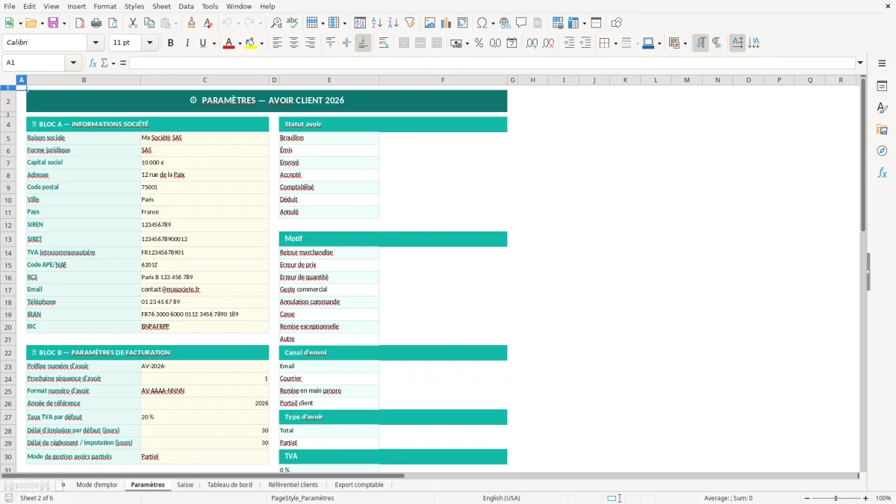Screen dimensions: 896x504
Task: Toggle Left-To-Right text direction
Action: [x=700, y=43]
